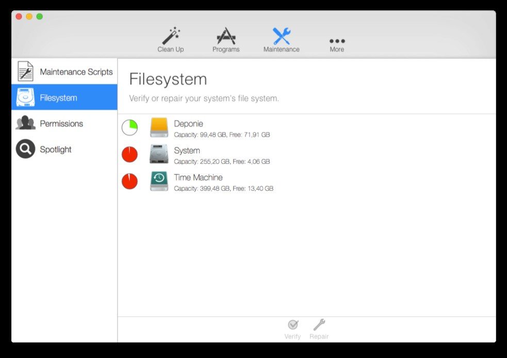Click the 'Capacity: 399,48 GB' text
The width and height of the screenshot is (507, 358).
click(202, 188)
